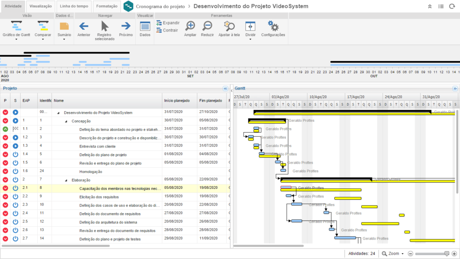Switch to the Linha do tempo tab

point(74,6)
